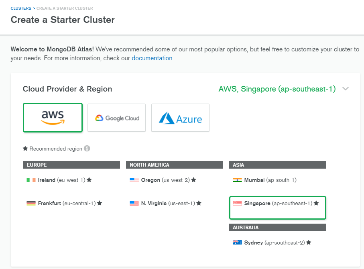364x269 pixels.
Task: Select the AWS cloud provider card
Action: click(53, 118)
